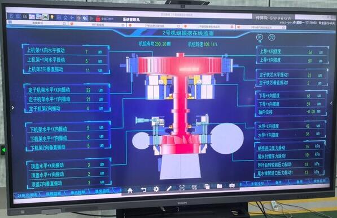Image resolution: width=337 pixels, height=218 pixels.
Task: Select the circled 01 page indicator
Action: [260, 37]
